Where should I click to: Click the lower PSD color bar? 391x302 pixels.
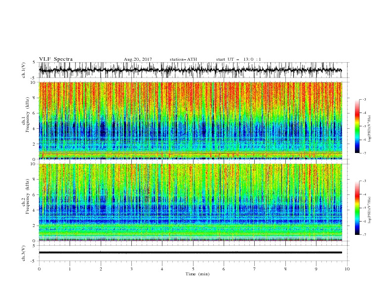click(x=357, y=208)
